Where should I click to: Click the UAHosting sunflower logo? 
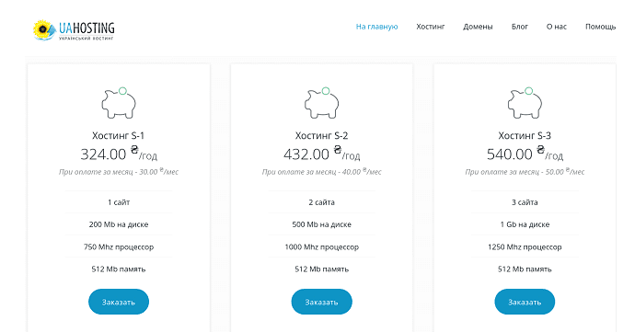coord(74,30)
